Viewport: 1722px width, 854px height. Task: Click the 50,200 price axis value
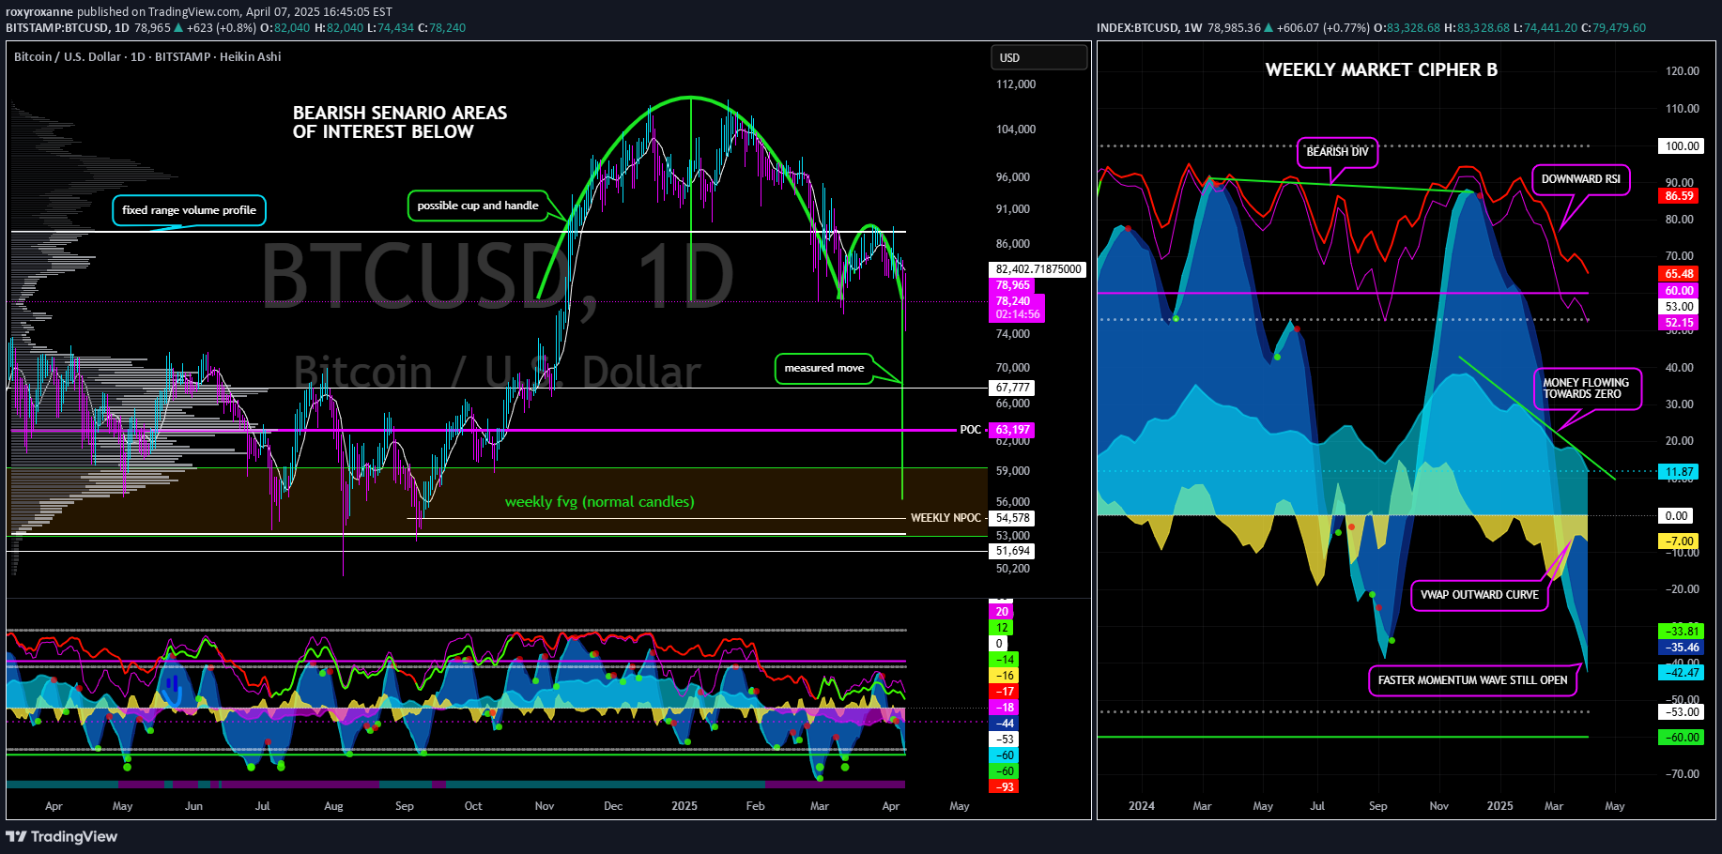click(1012, 569)
